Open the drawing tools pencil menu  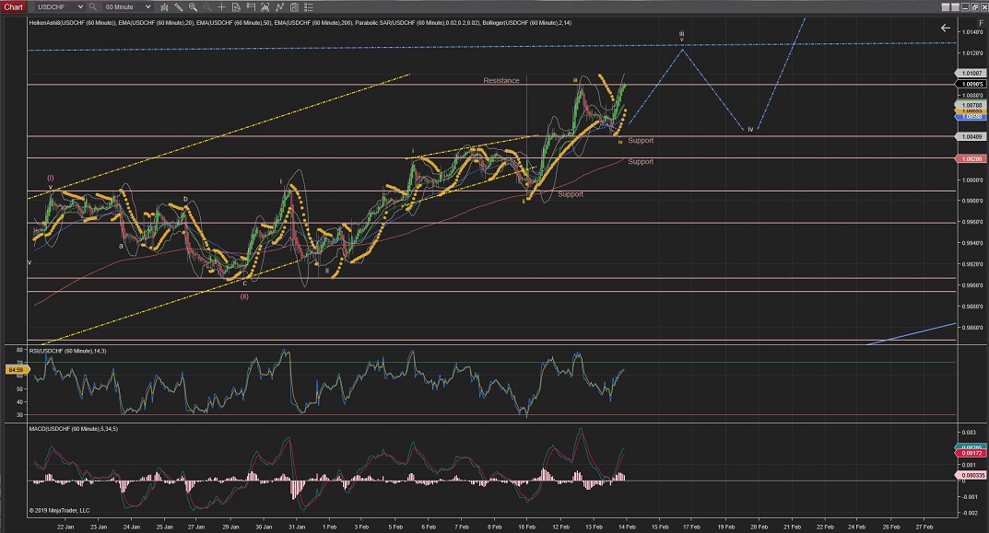click(179, 7)
